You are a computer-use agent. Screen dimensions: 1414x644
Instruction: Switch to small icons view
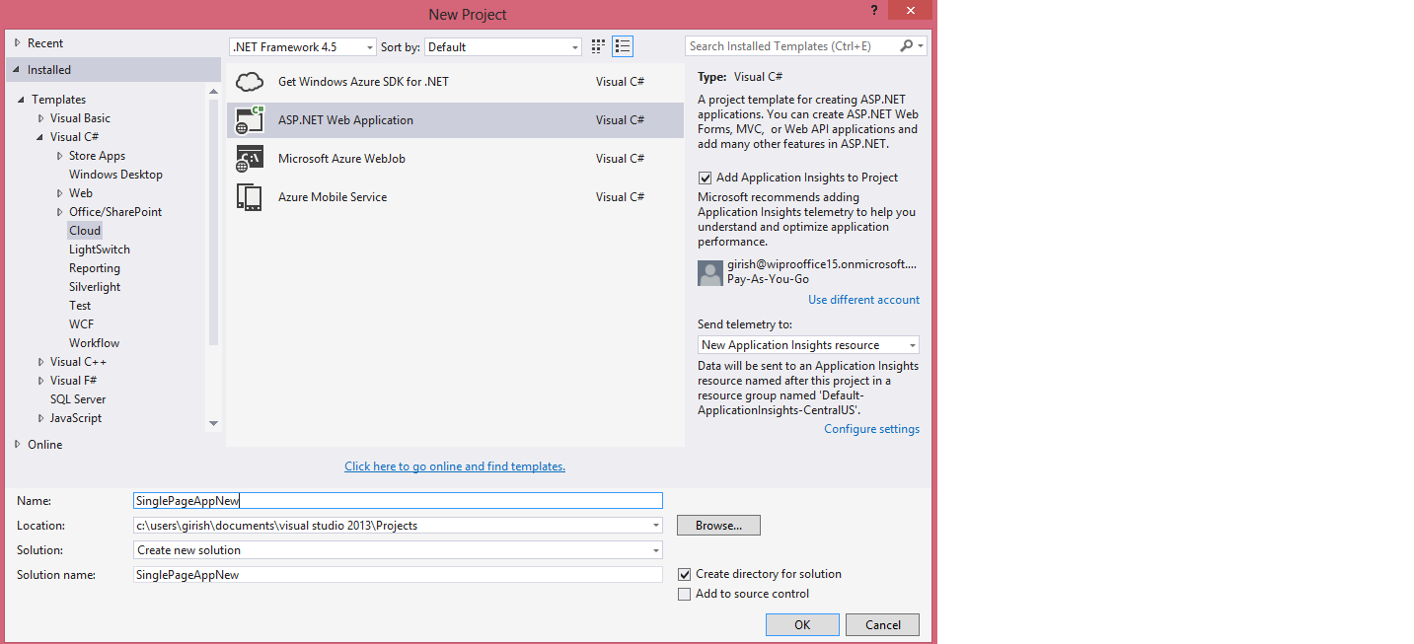598,46
